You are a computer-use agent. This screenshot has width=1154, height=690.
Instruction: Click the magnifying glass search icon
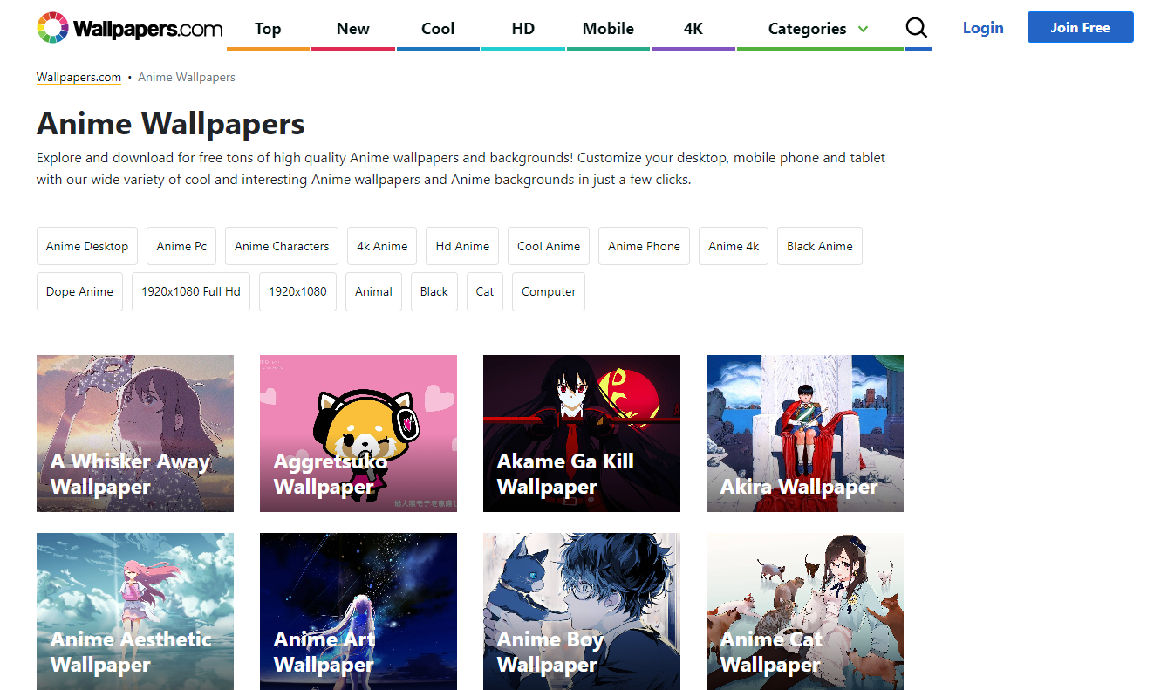click(x=917, y=28)
